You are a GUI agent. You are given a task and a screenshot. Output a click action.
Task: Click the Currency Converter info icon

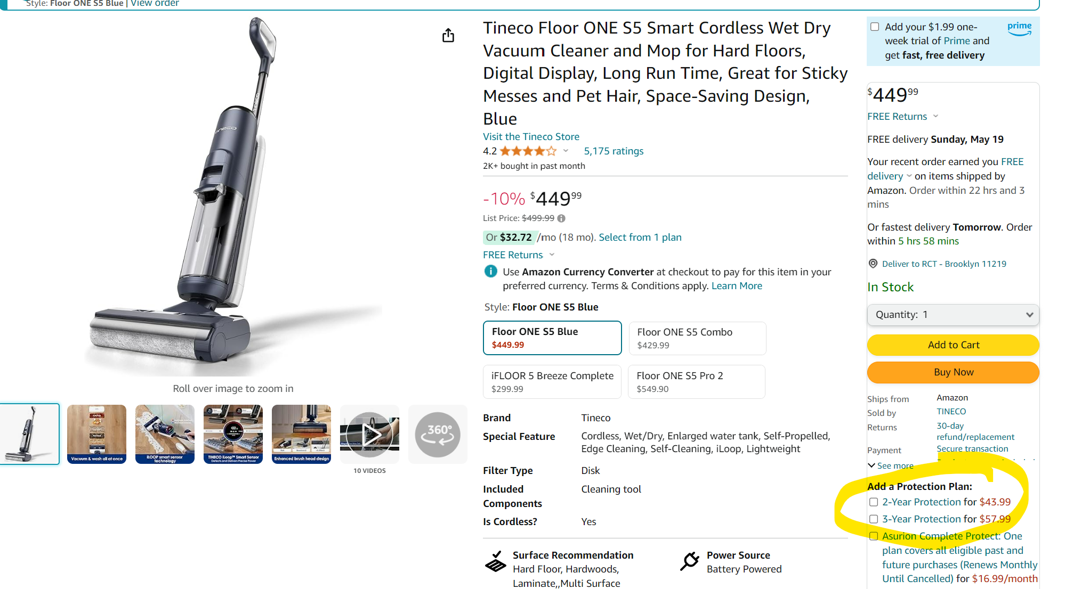(x=490, y=272)
